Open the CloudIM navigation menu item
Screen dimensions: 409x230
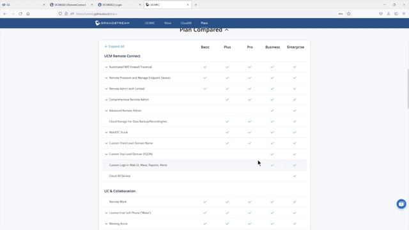point(186,23)
